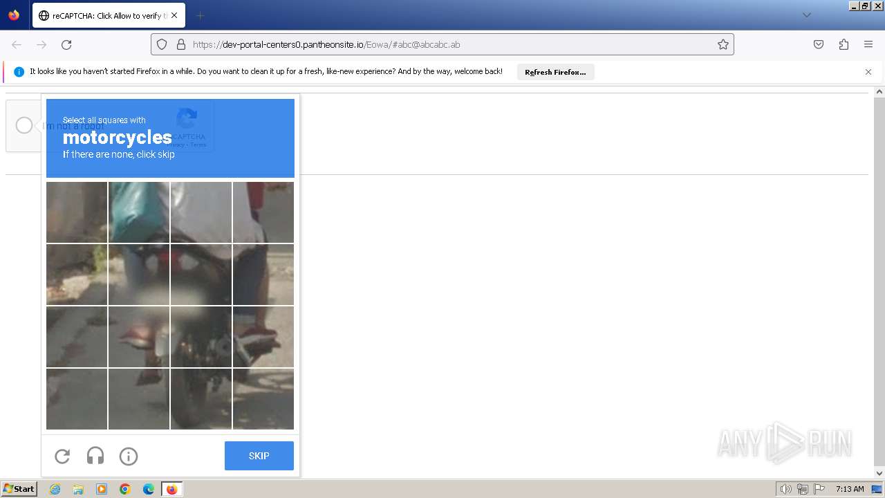
Task: Open the Firefox View button
Action: pyautogui.click(x=14, y=15)
